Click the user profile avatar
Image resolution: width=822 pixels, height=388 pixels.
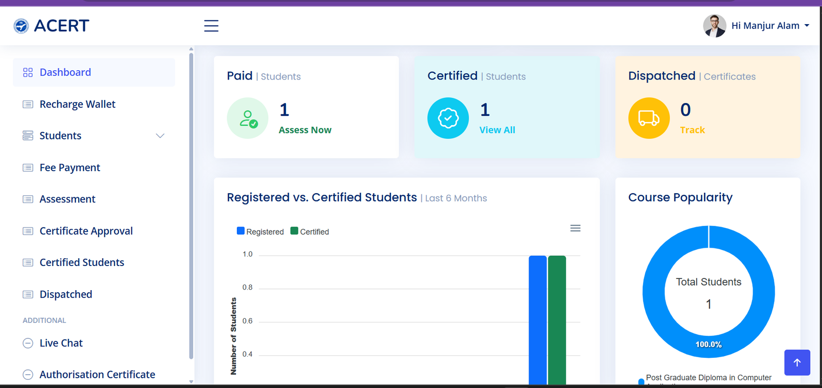pyautogui.click(x=714, y=26)
